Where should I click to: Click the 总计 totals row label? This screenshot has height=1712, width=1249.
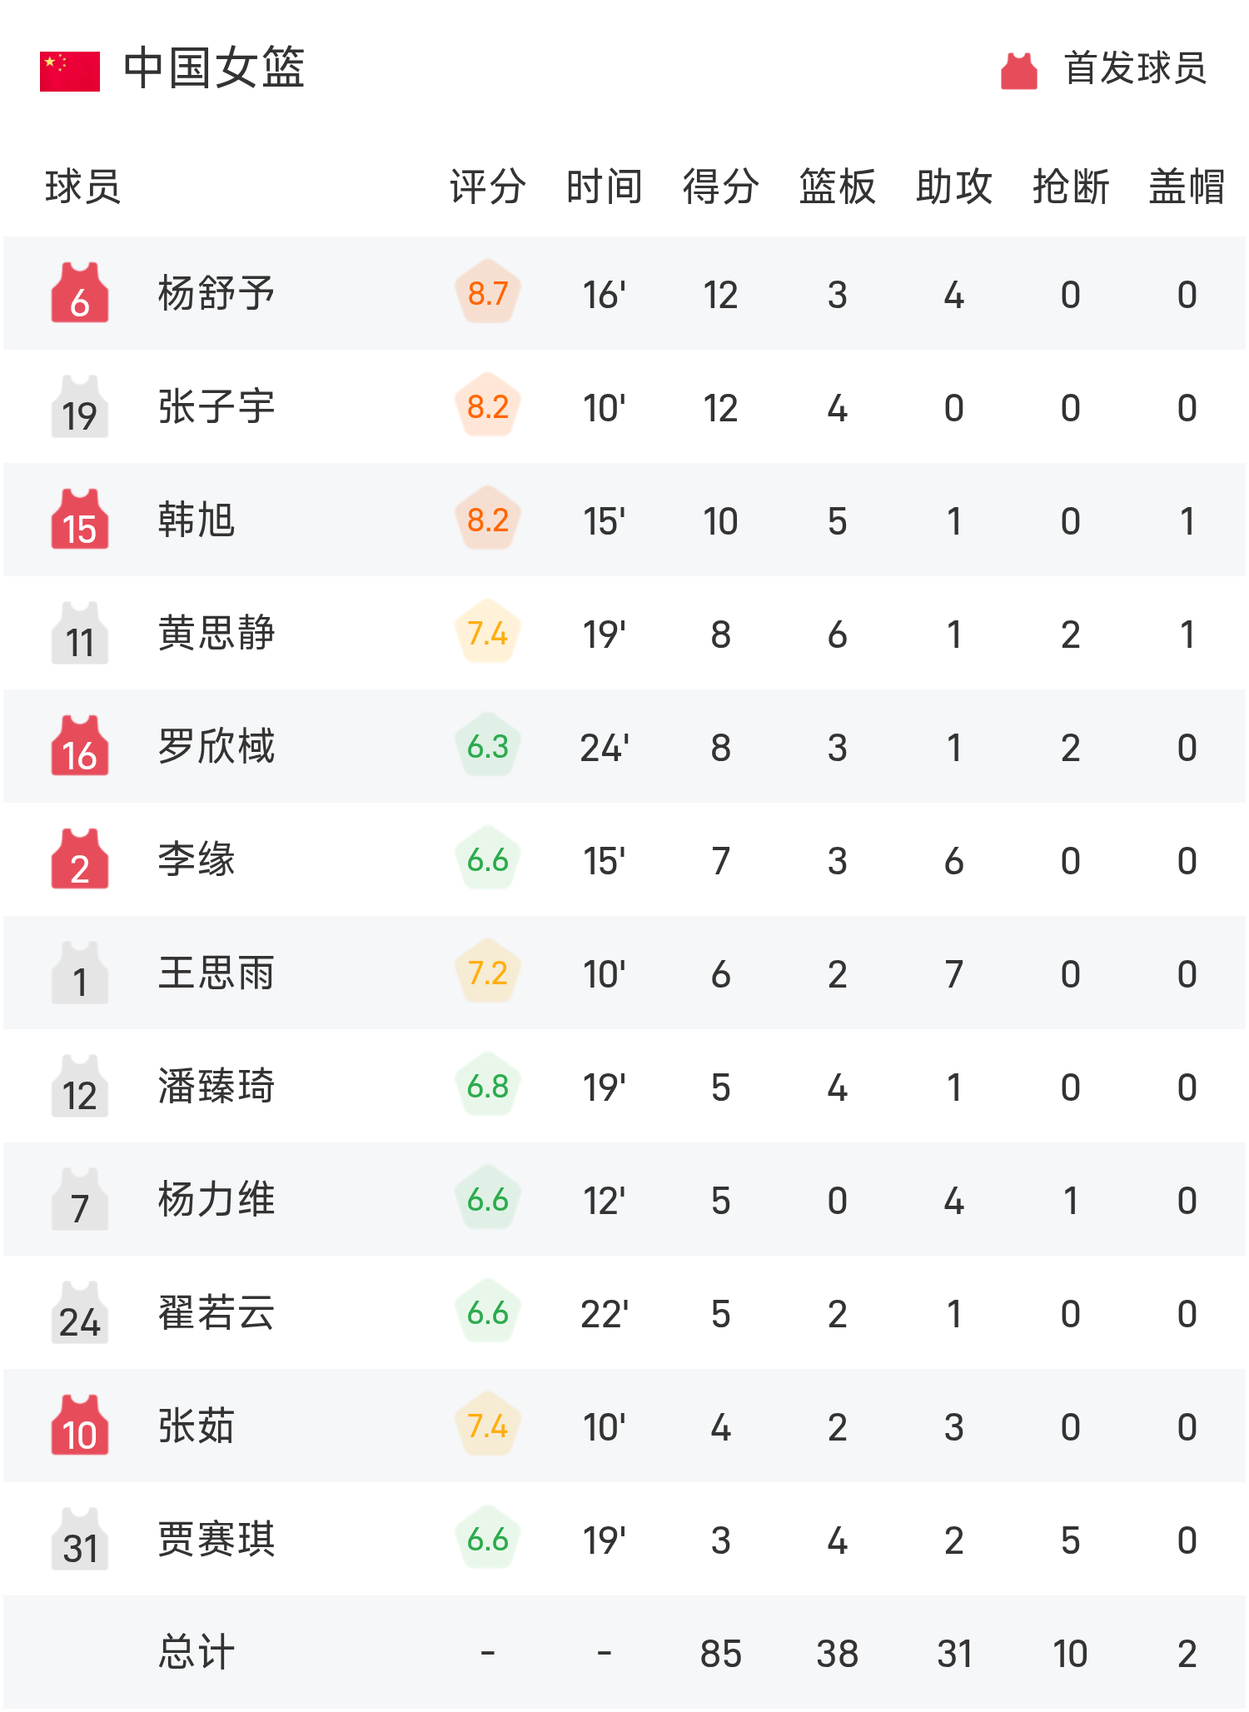(197, 1652)
